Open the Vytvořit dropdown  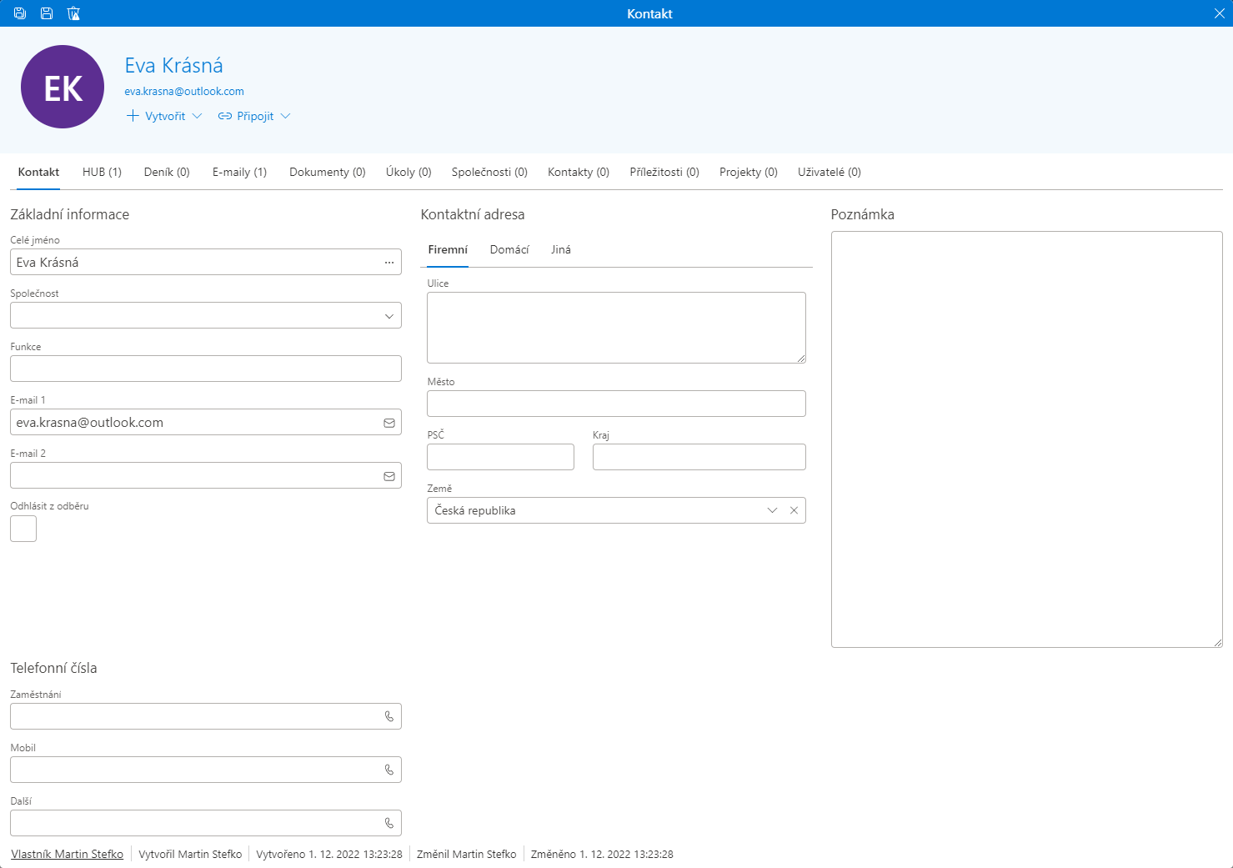[164, 116]
